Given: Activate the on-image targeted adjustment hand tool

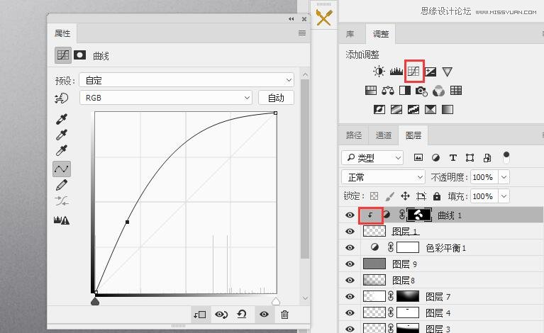Looking at the screenshot, I should [x=62, y=98].
